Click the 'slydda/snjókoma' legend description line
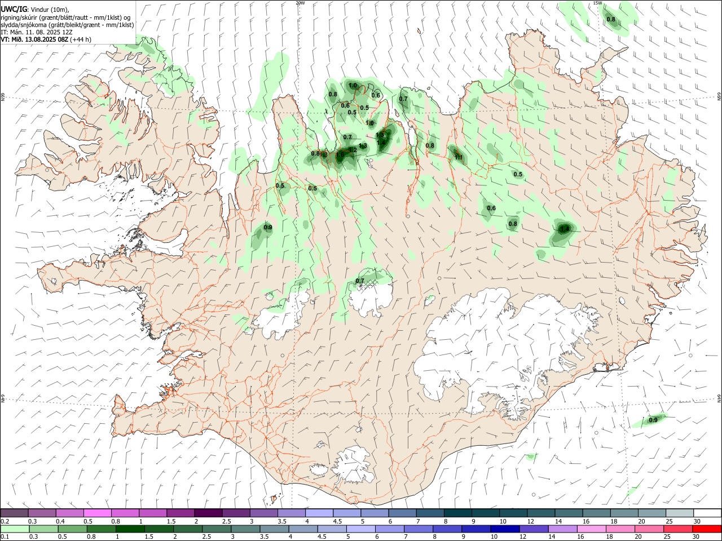Screen dimensions: 722x541 click(67, 25)
